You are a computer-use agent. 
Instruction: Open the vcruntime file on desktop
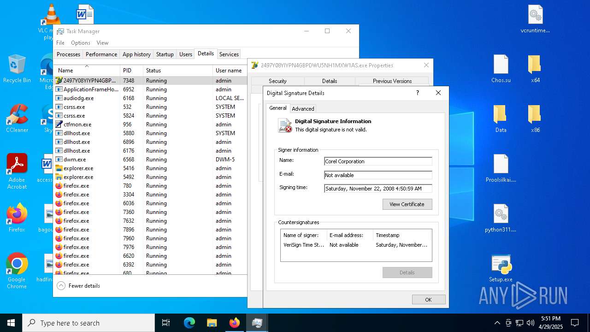click(x=535, y=19)
